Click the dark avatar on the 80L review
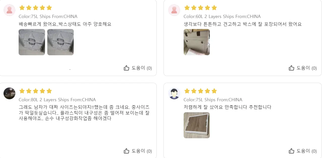This screenshot has width=322, height=158. (9, 93)
